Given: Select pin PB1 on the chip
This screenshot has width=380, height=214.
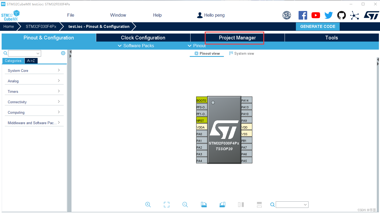Looking at the screenshot, I should coord(247,140).
